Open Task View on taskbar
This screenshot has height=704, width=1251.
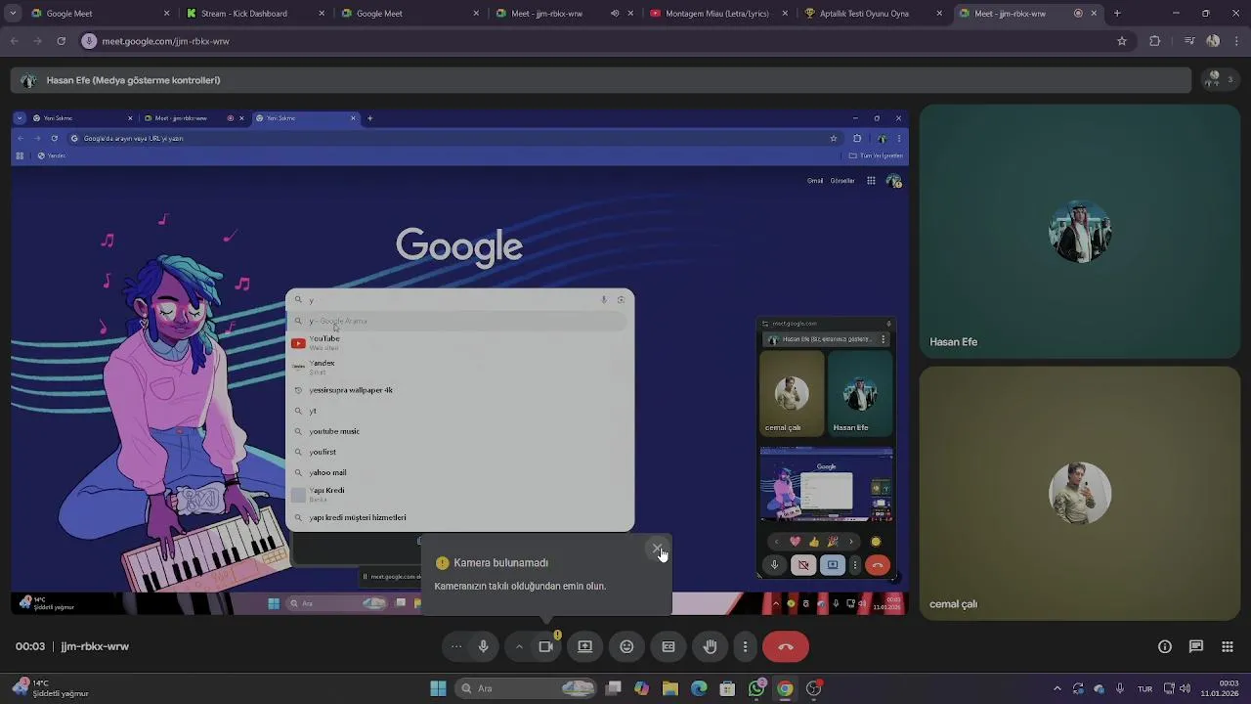tap(613, 688)
